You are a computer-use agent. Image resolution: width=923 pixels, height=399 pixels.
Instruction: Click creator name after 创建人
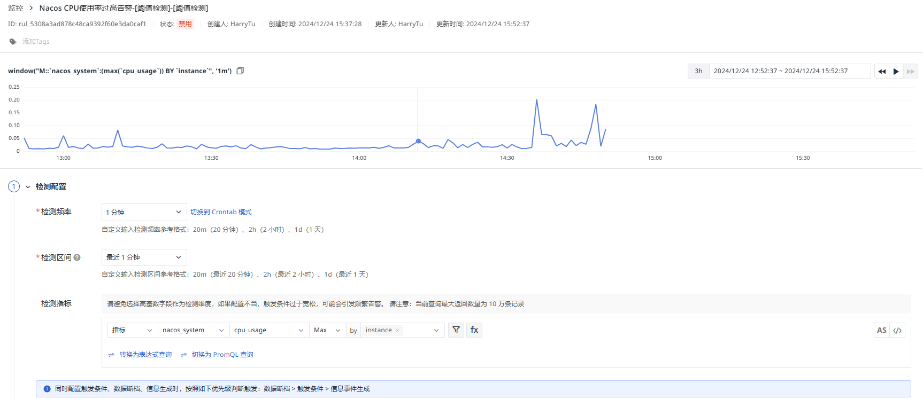[243, 24]
